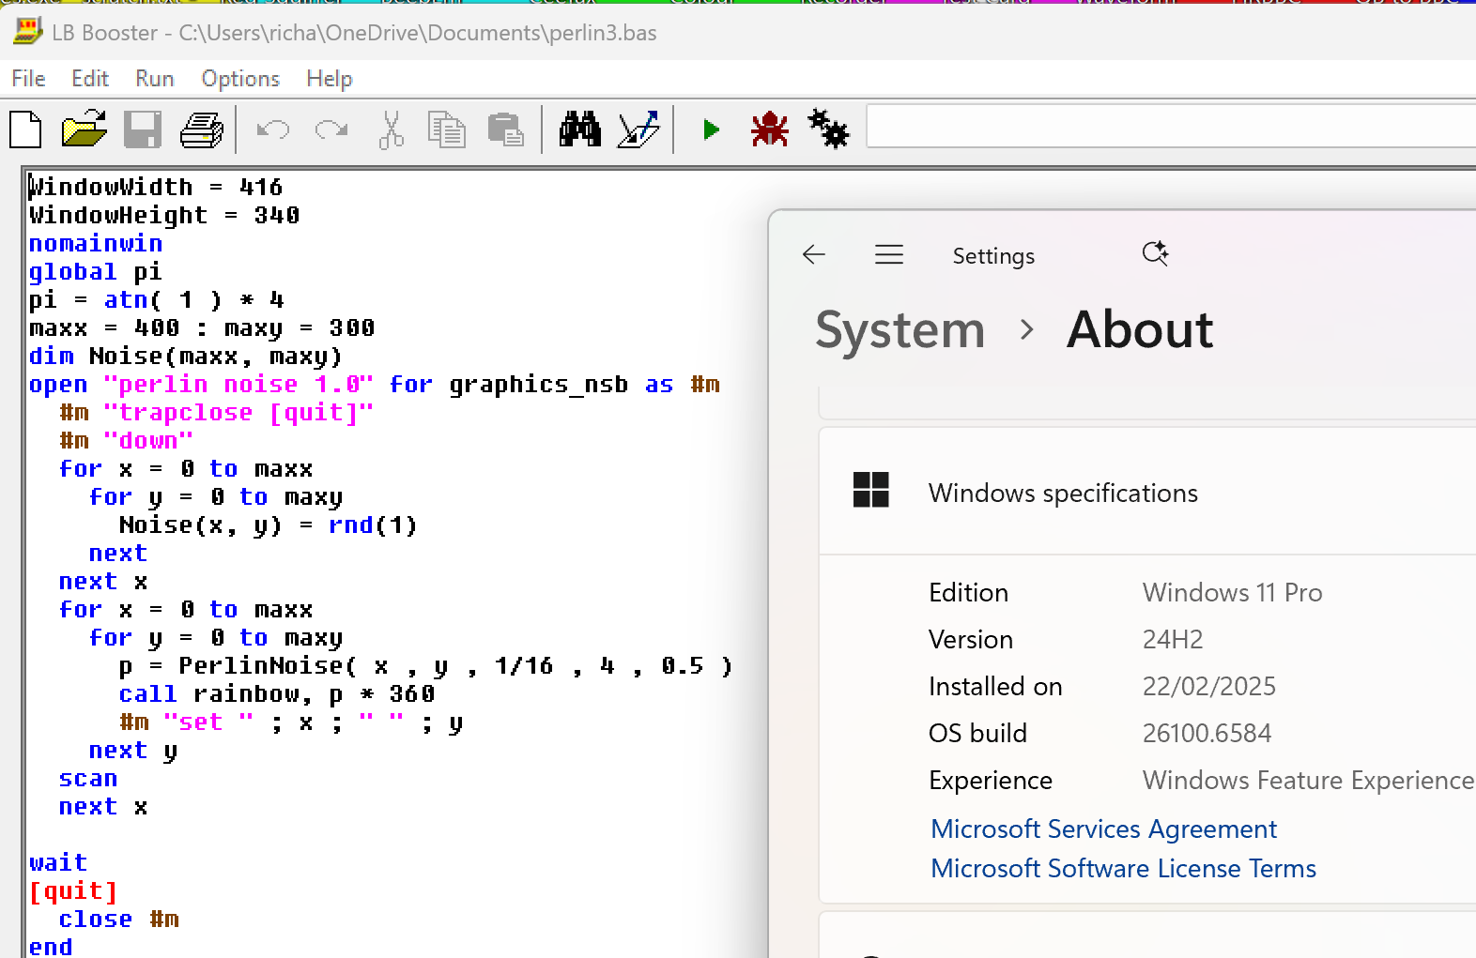Open the Run menu
Viewport: 1476px width, 958px height.
(155, 79)
